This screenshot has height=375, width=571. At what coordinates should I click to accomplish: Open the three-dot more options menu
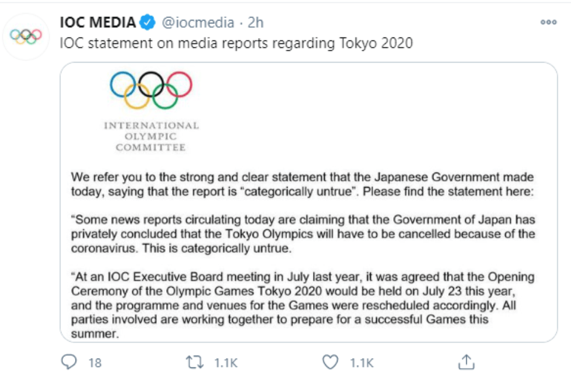pos(548,22)
